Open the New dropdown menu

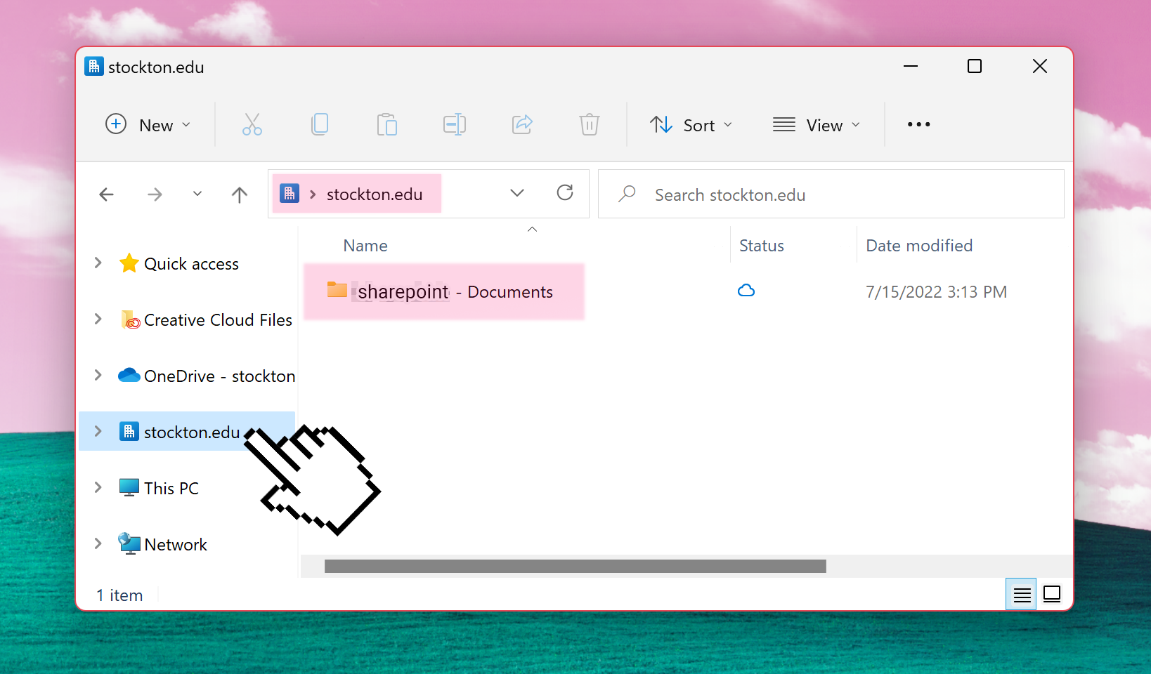click(148, 124)
